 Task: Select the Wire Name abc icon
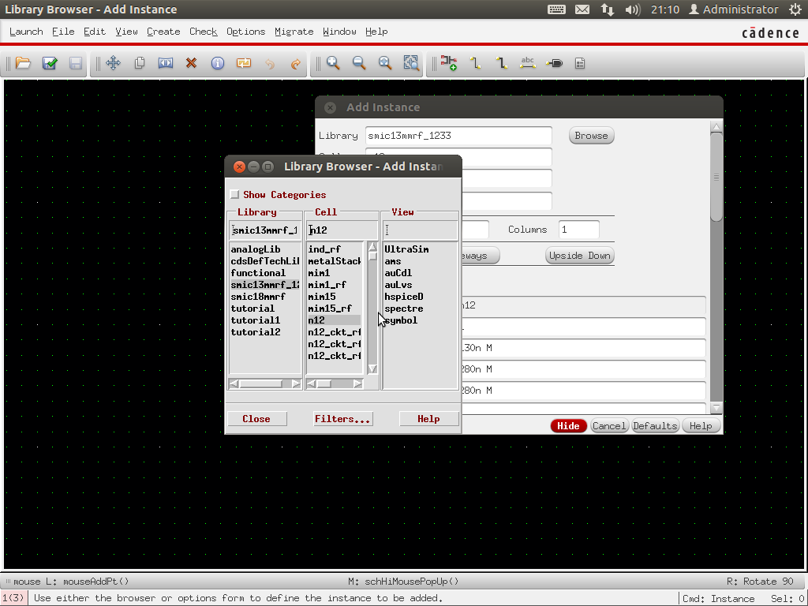pyautogui.click(x=528, y=63)
